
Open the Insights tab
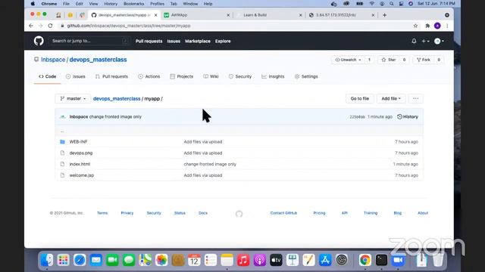(x=273, y=76)
